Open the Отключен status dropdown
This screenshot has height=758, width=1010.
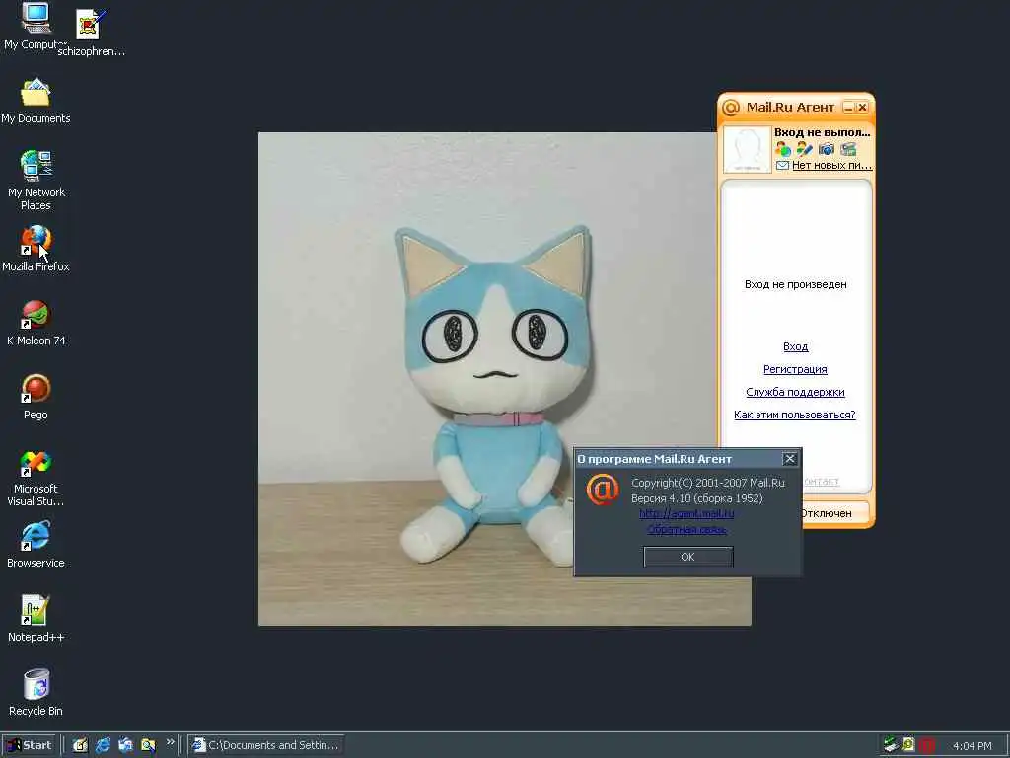click(834, 513)
